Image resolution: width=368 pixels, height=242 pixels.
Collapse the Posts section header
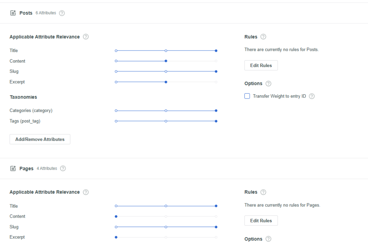point(26,13)
